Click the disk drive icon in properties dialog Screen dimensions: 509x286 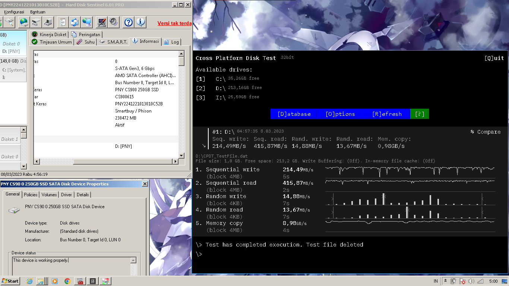click(x=14, y=210)
